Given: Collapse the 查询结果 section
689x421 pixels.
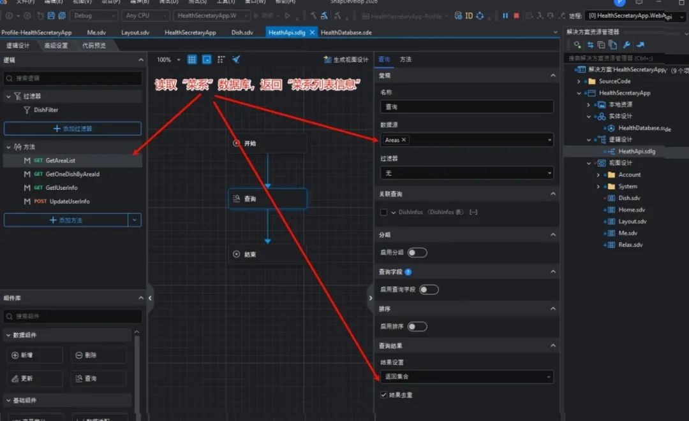Looking at the screenshot, I should coord(552,346).
